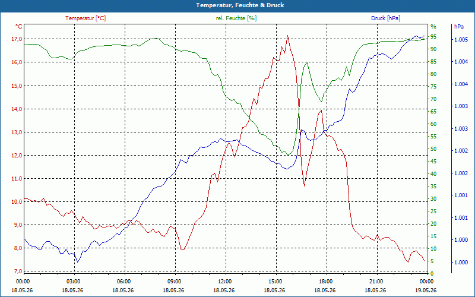Screen dimensions: 475x297
Task: Click the date label 19.05.26
Action: click(426, 290)
